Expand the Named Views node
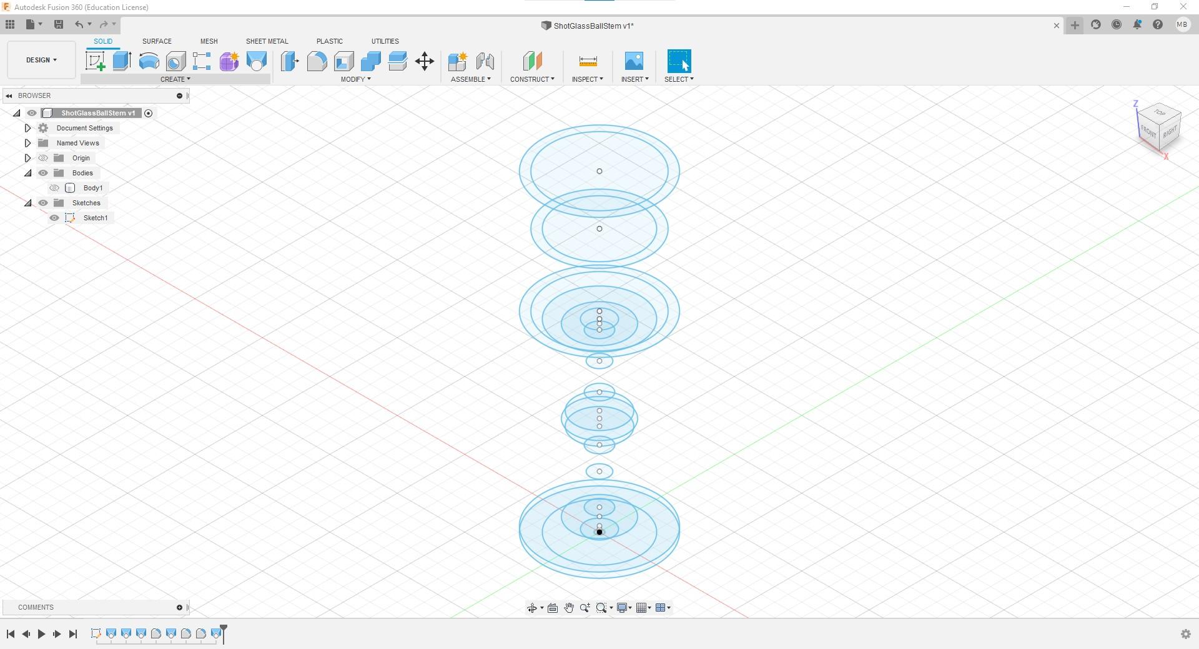This screenshot has height=649, width=1199. pyautogui.click(x=27, y=143)
